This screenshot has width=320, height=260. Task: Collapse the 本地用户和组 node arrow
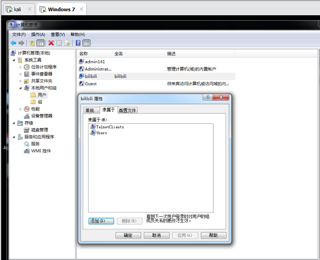pyautogui.click(x=20, y=88)
